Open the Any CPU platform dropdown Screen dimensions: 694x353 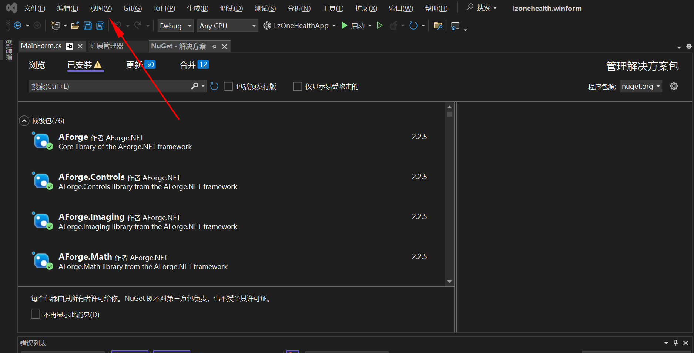tap(228, 26)
